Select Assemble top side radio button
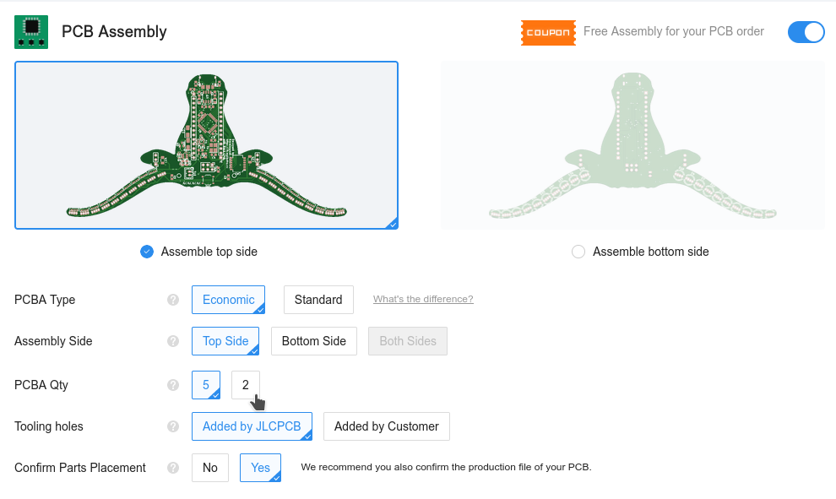836x499 pixels. click(x=147, y=252)
